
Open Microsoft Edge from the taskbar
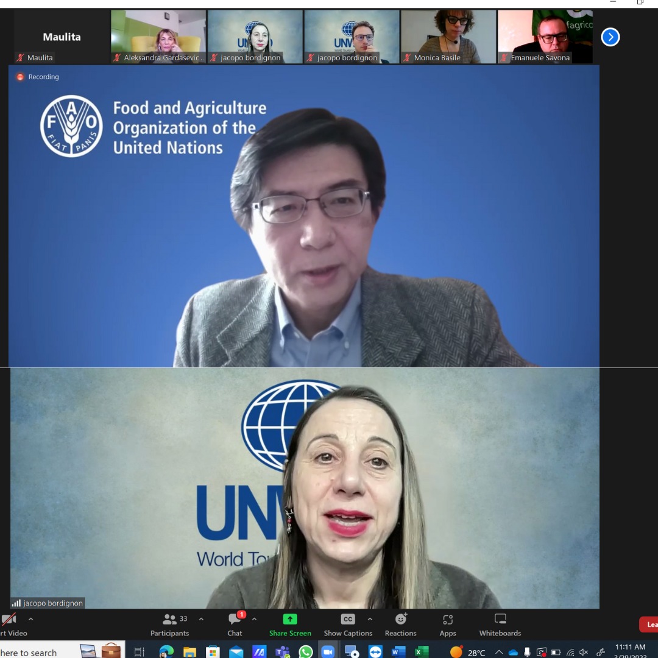pyautogui.click(x=166, y=652)
